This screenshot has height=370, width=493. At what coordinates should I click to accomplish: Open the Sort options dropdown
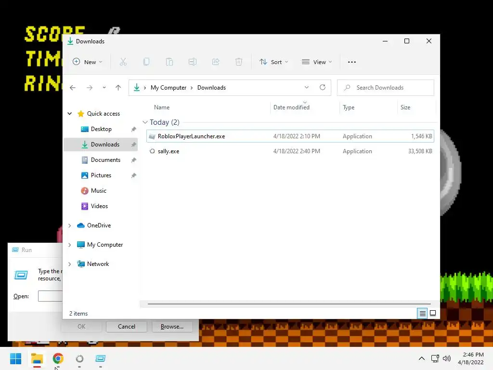click(x=273, y=62)
